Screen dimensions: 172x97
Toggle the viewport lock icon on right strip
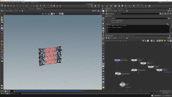pyautogui.click(x=103, y=23)
